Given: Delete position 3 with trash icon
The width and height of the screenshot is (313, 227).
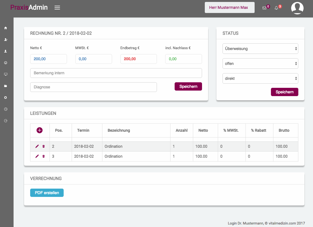Looking at the screenshot, I should (x=43, y=156).
